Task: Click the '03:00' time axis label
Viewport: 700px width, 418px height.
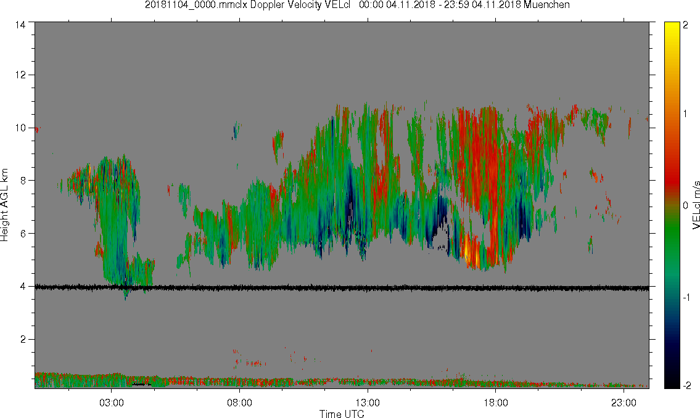Action: pyautogui.click(x=111, y=403)
